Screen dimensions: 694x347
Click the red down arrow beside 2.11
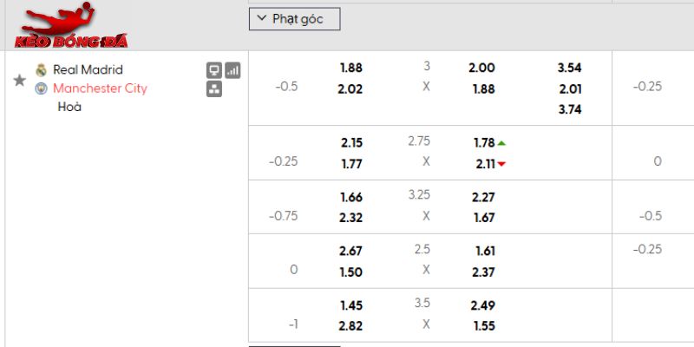(x=502, y=164)
